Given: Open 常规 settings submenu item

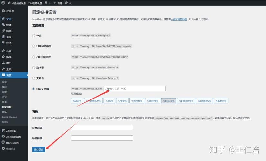Looking at the screenshot, I should (x=5, y=82).
